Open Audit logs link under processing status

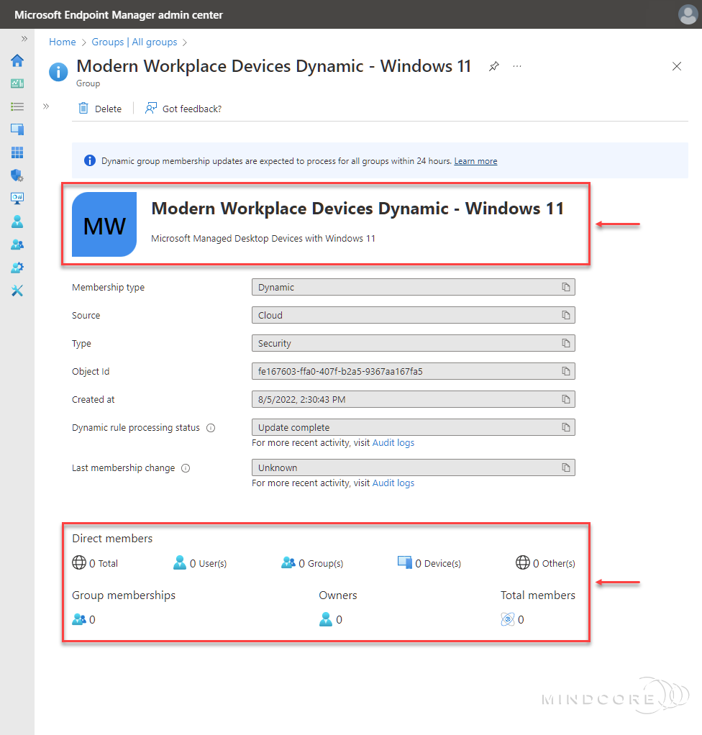(x=393, y=443)
